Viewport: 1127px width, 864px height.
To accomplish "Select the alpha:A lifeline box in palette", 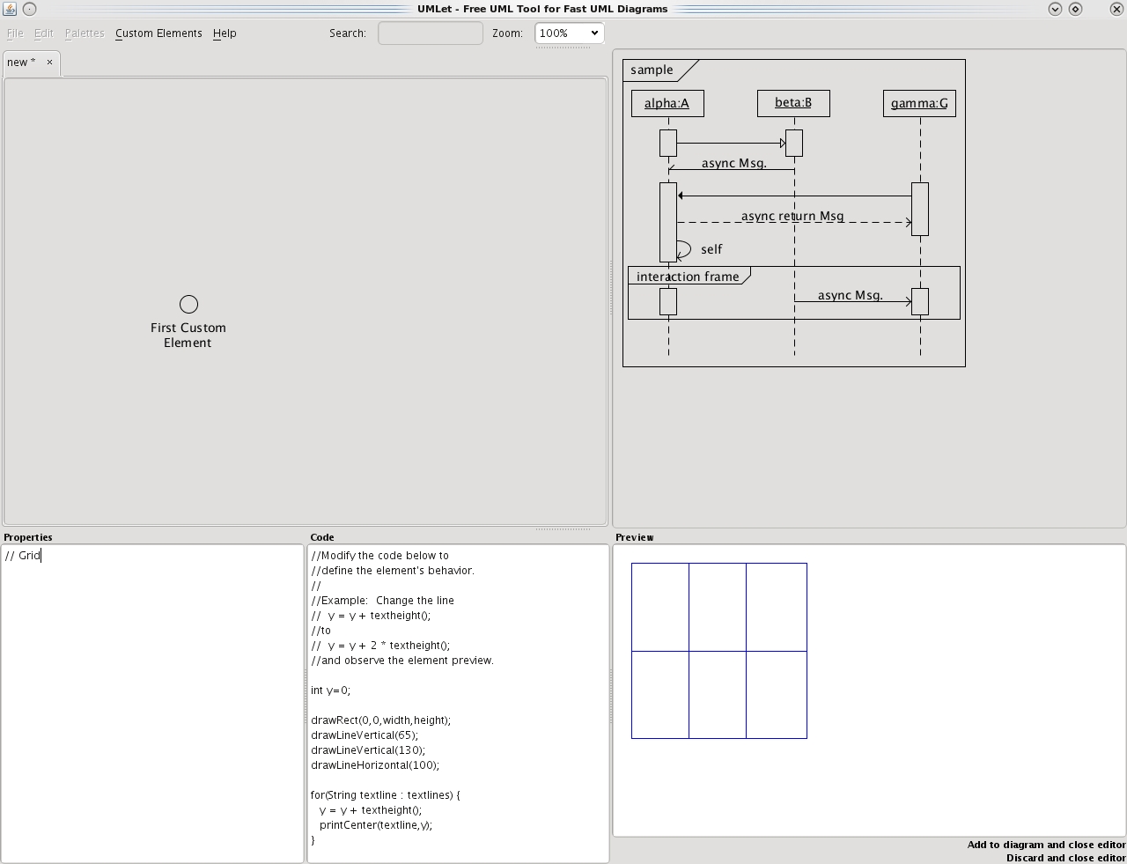I will click(667, 104).
